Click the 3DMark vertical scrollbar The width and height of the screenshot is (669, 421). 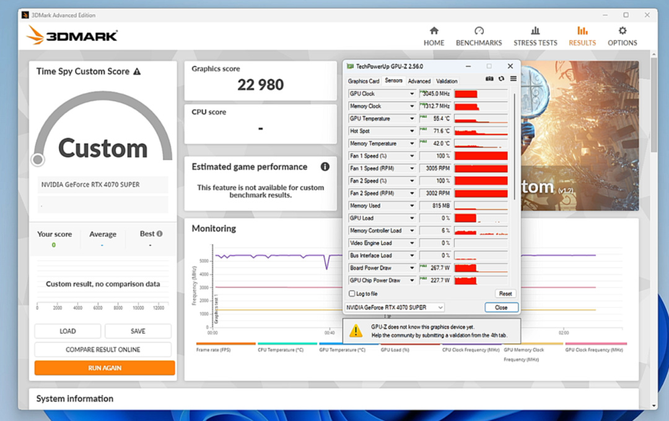654,106
